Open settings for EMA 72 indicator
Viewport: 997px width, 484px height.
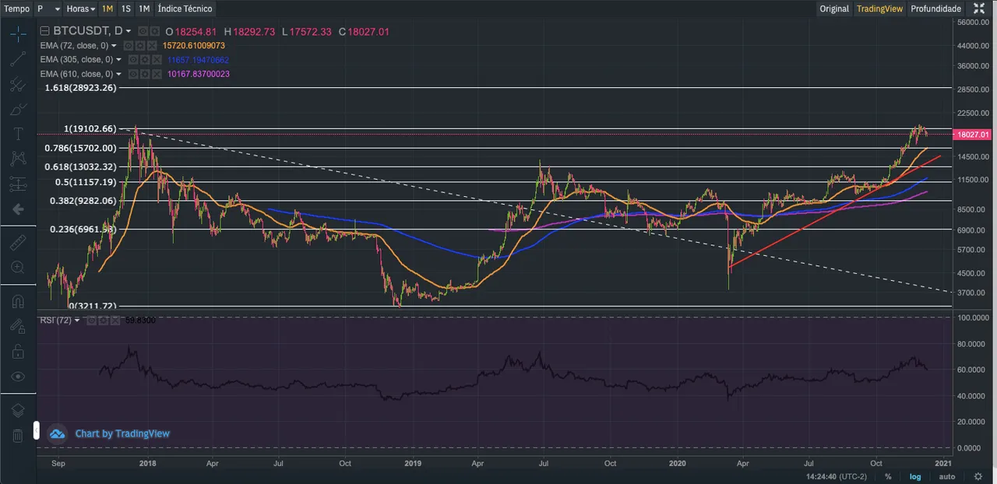pyautogui.click(x=139, y=46)
